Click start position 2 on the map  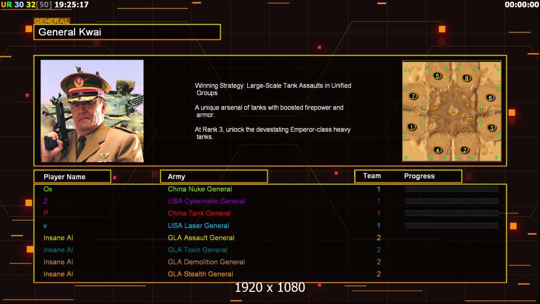click(465, 150)
